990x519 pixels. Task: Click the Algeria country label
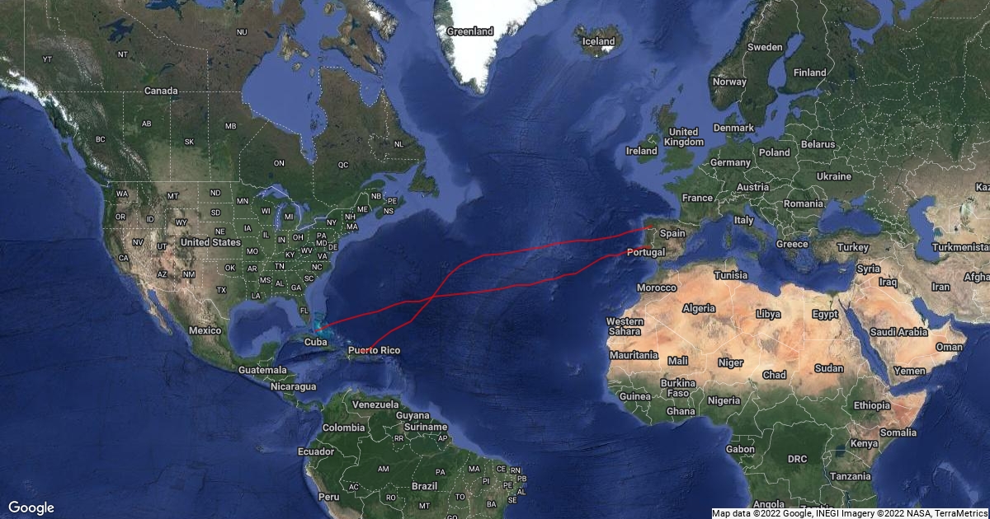coord(699,308)
